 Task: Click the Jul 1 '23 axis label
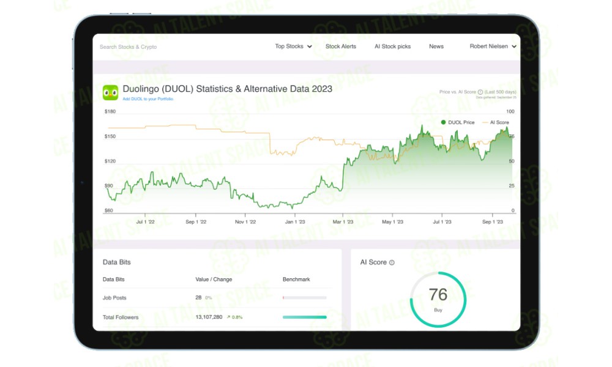(442, 222)
